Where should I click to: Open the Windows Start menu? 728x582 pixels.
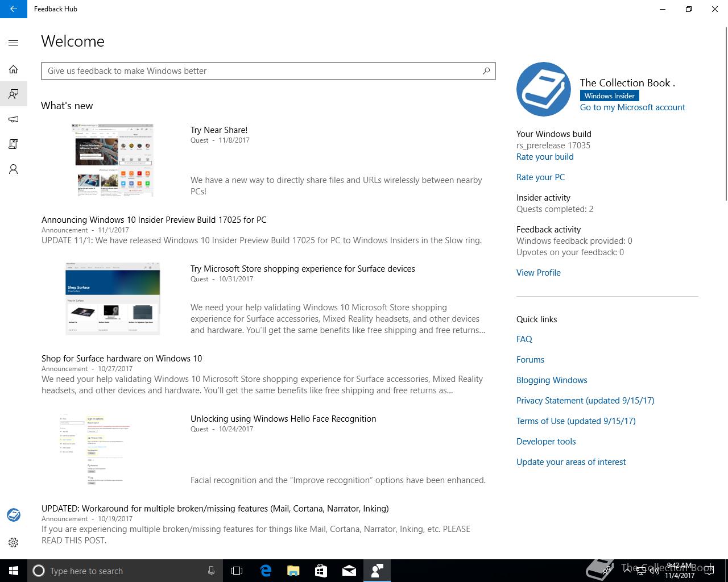tap(14, 571)
